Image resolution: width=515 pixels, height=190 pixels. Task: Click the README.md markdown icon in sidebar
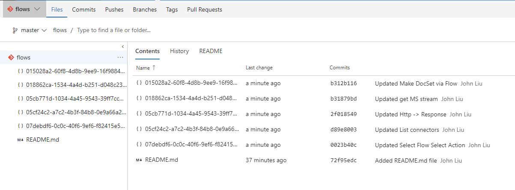pos(20,140)
